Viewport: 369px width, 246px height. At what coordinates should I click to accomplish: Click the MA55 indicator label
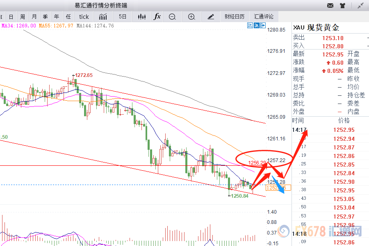[x=56, y=26]
